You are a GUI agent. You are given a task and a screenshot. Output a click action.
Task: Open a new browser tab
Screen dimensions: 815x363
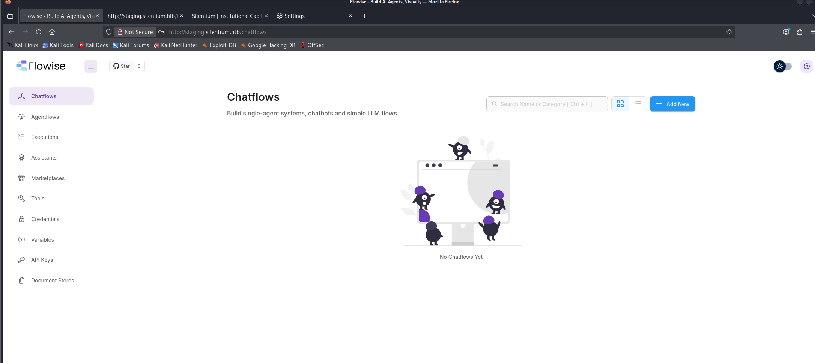[x=364, y=16]
